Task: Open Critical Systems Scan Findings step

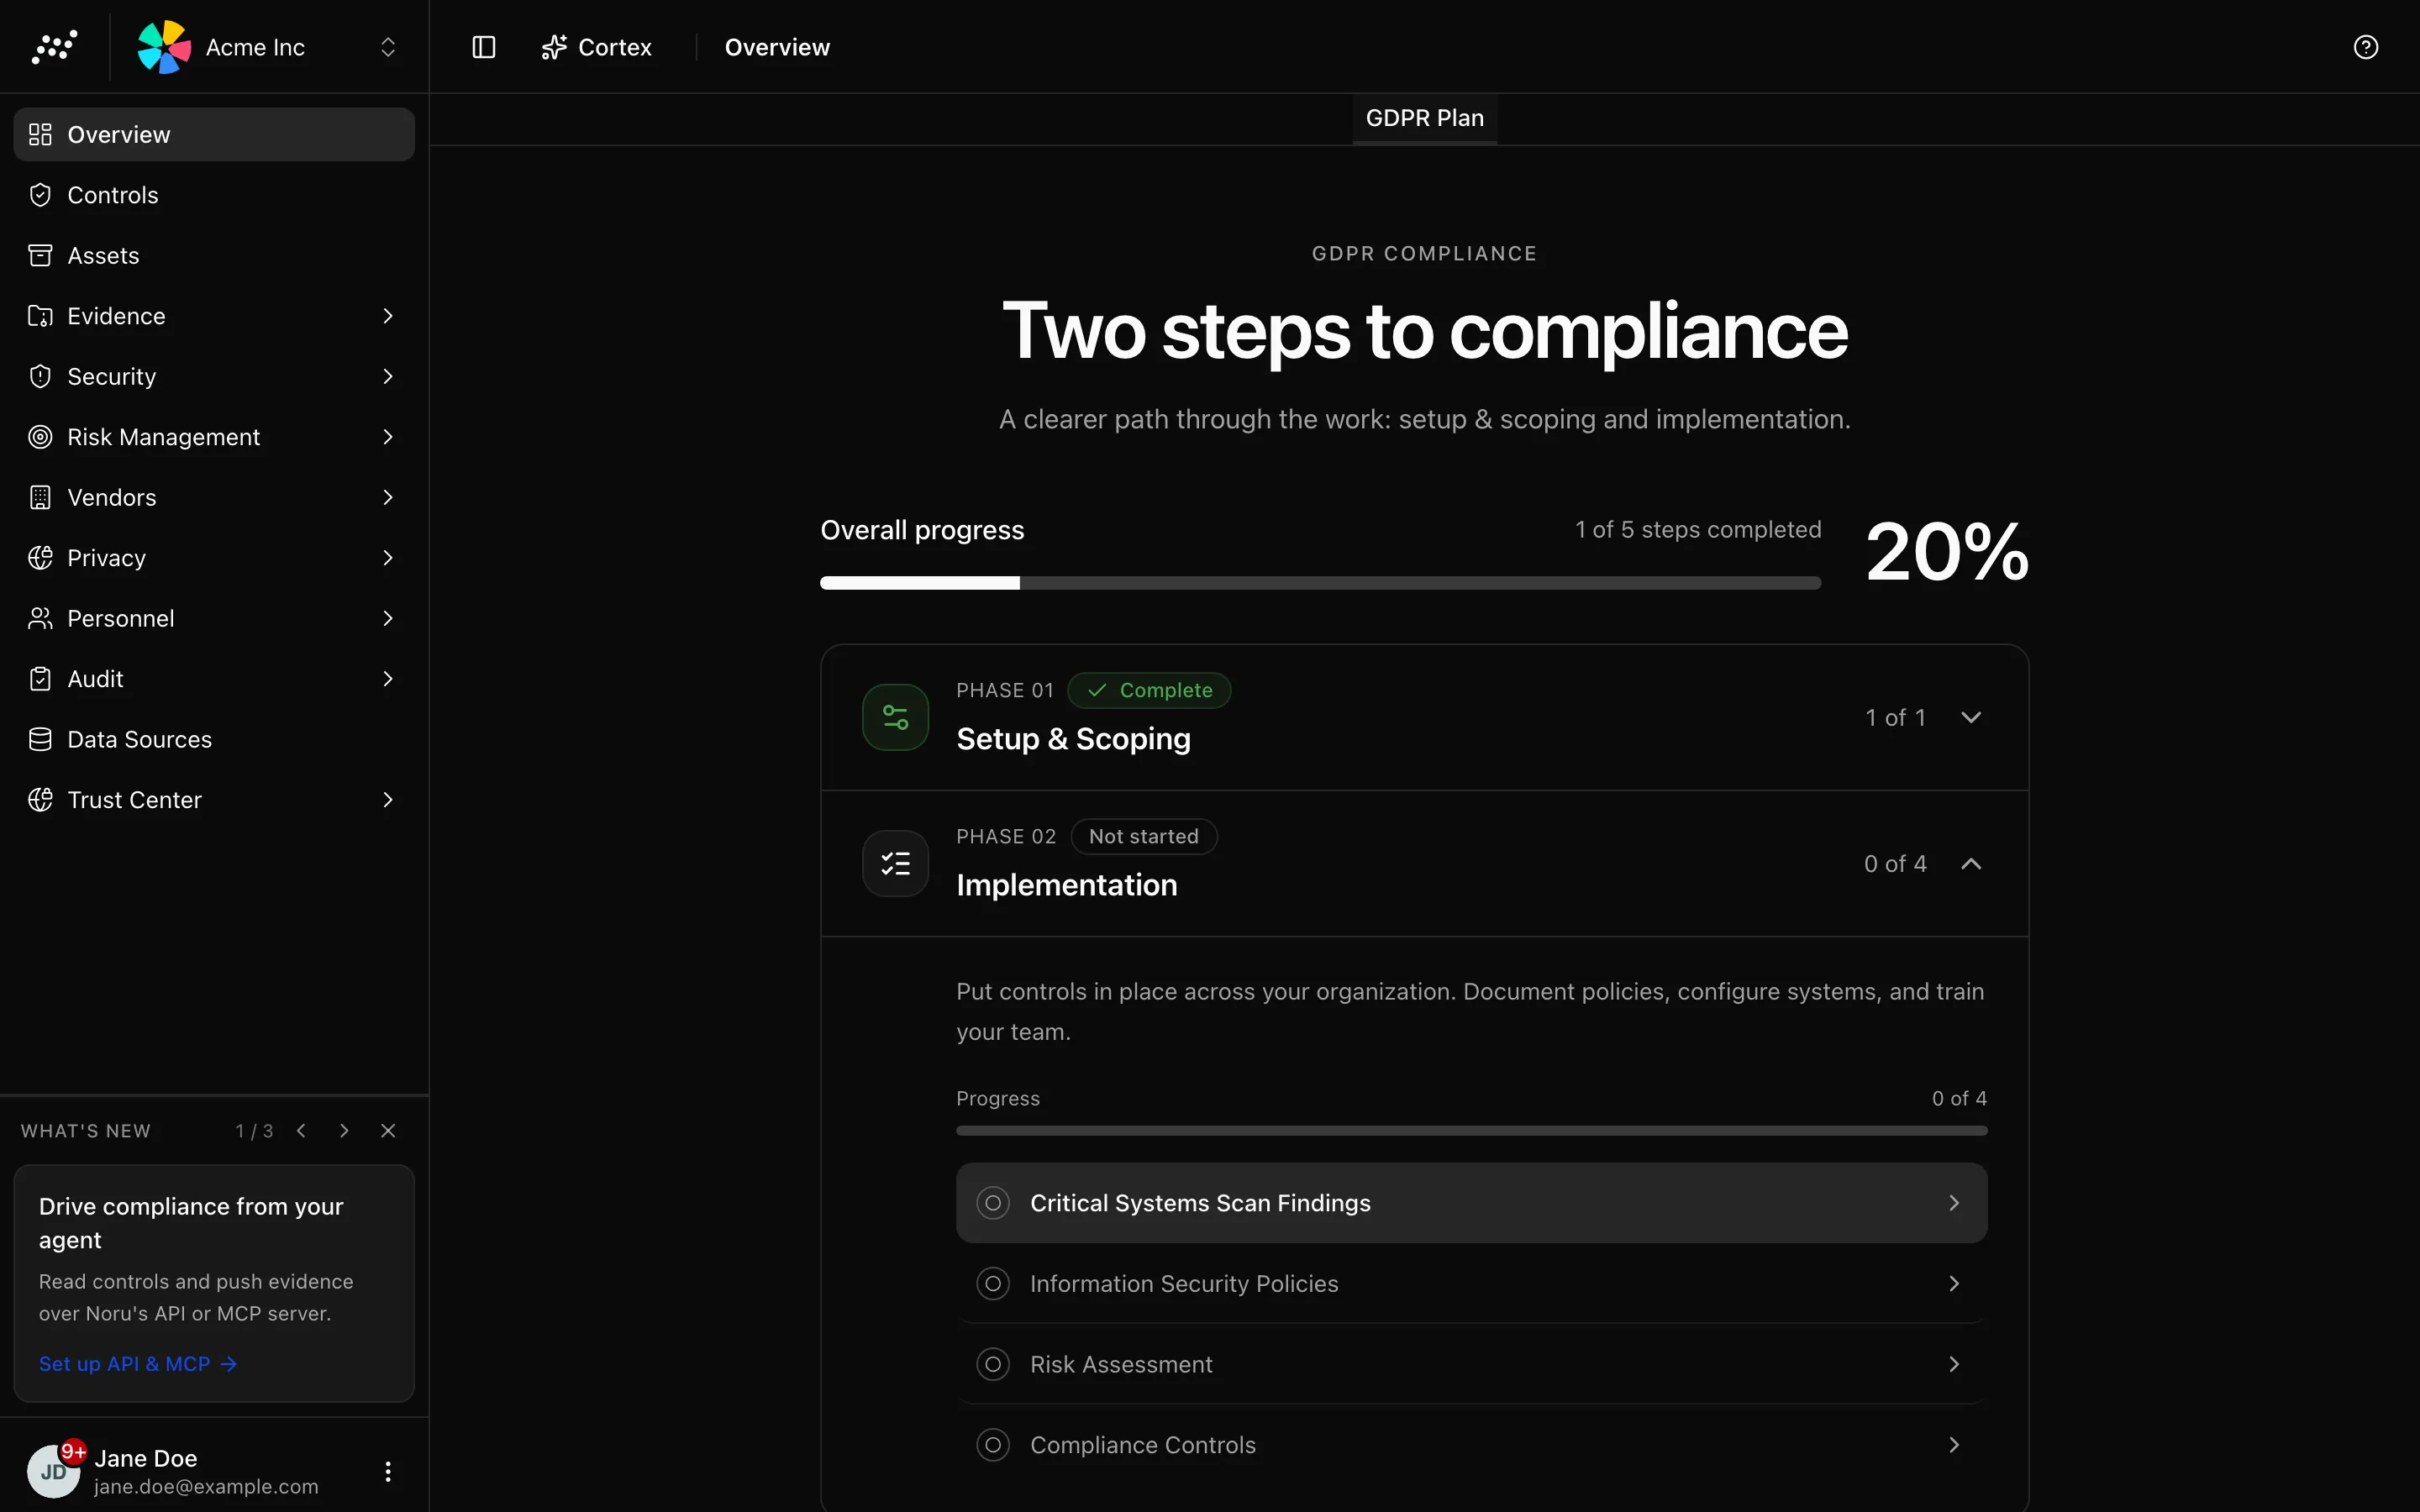Action: [1471, 1203]
